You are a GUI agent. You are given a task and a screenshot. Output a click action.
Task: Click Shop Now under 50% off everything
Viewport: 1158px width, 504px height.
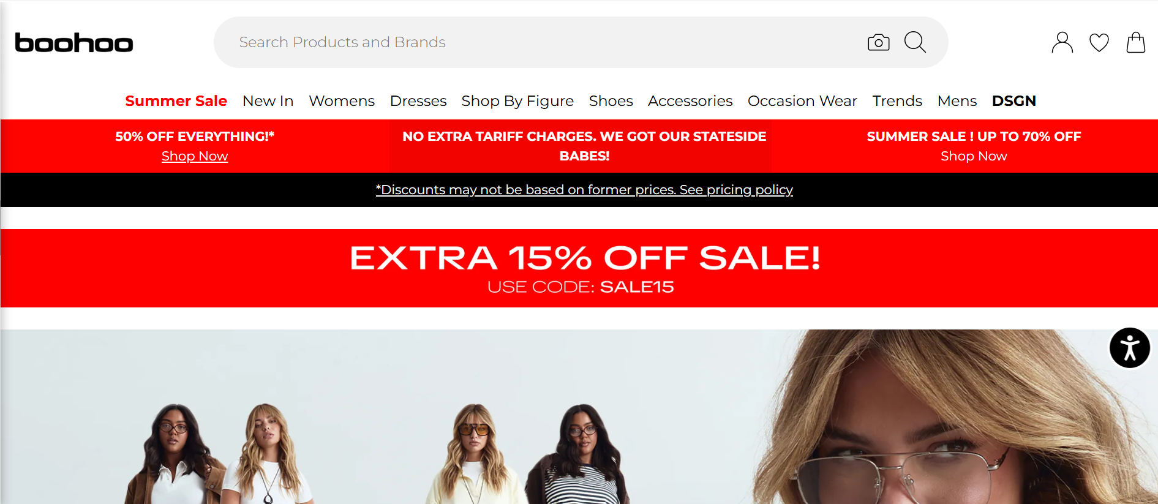point(195,156)
